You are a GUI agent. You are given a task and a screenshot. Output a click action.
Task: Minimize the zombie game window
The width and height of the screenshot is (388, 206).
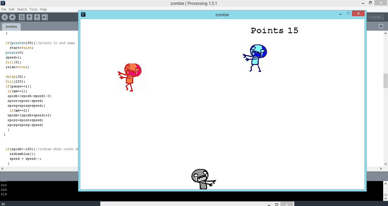340,13
